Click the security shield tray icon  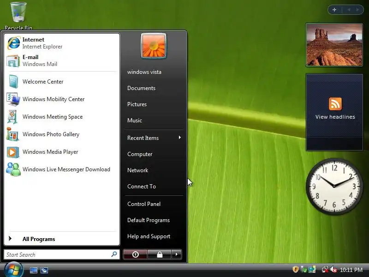(296, 269)
